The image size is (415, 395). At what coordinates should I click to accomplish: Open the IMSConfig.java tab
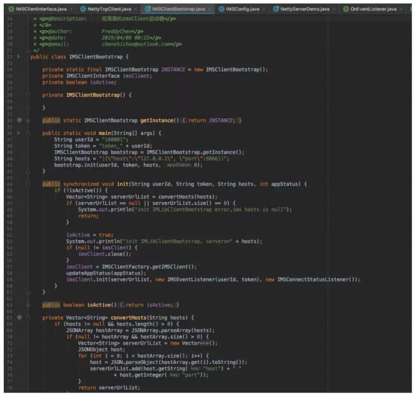click(x=242, y=9)
